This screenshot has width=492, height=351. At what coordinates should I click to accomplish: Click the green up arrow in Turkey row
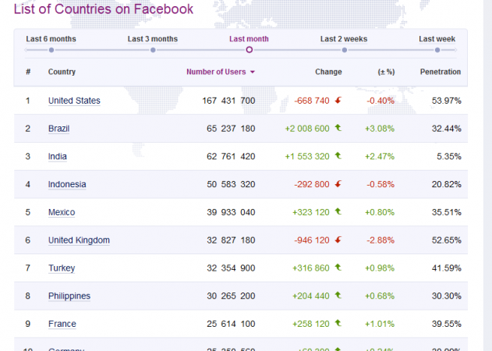338,268
